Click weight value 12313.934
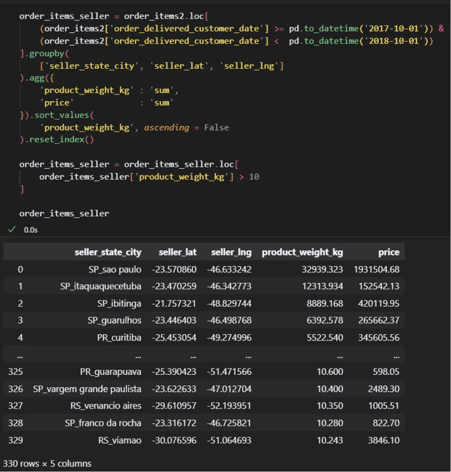451x472 pixels. pyautogui.click(x=322, y=286)
